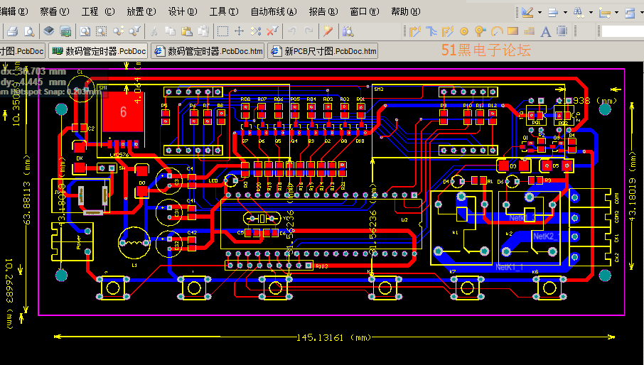644x365 pixels.
Task: Click the SM2 display designator label
Action: tap(379, 89)
